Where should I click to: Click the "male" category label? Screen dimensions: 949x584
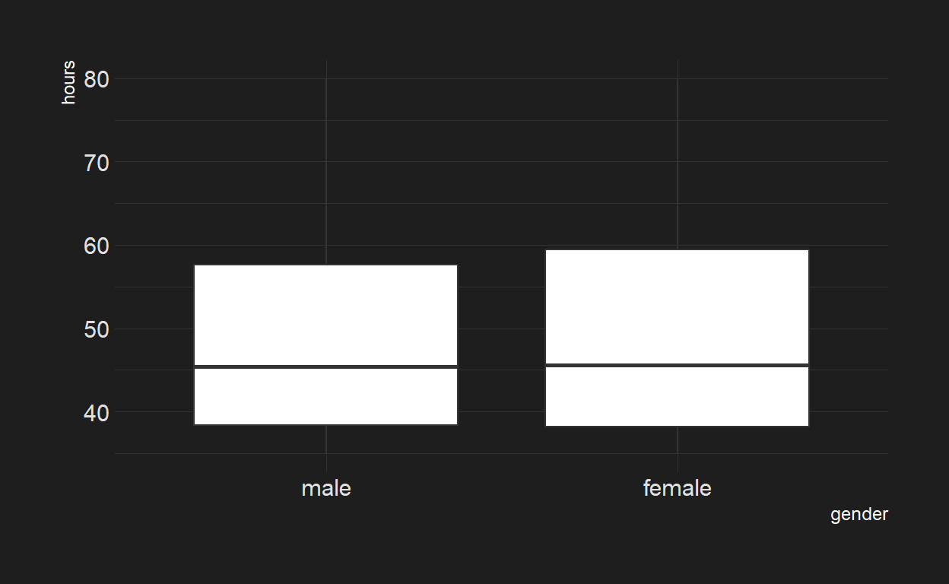(326, 488)
